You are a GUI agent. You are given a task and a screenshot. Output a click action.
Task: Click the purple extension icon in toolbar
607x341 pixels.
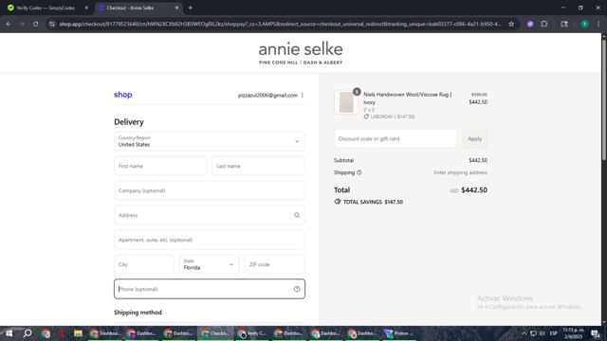530,24
